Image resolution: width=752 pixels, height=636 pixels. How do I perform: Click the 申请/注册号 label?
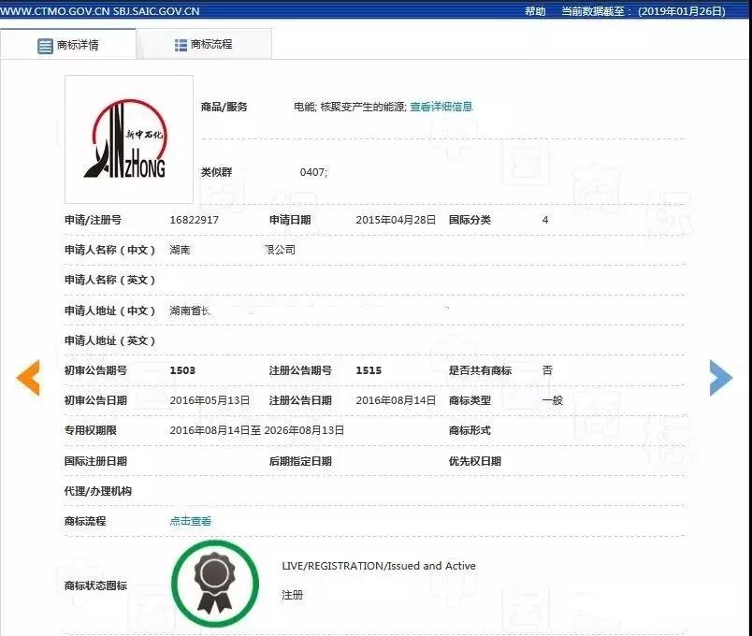coord(93,220)
